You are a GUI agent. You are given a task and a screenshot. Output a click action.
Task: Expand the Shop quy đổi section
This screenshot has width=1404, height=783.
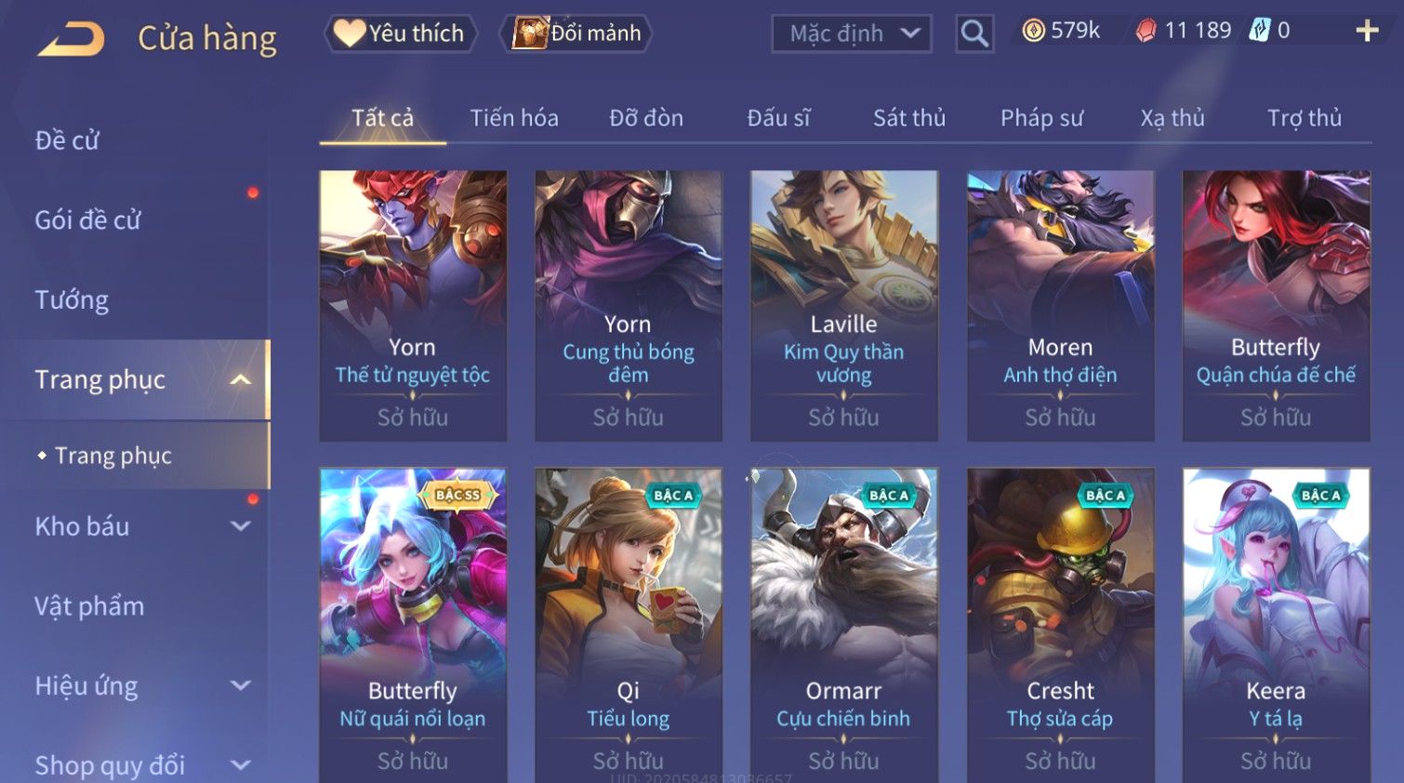point(241,765)
